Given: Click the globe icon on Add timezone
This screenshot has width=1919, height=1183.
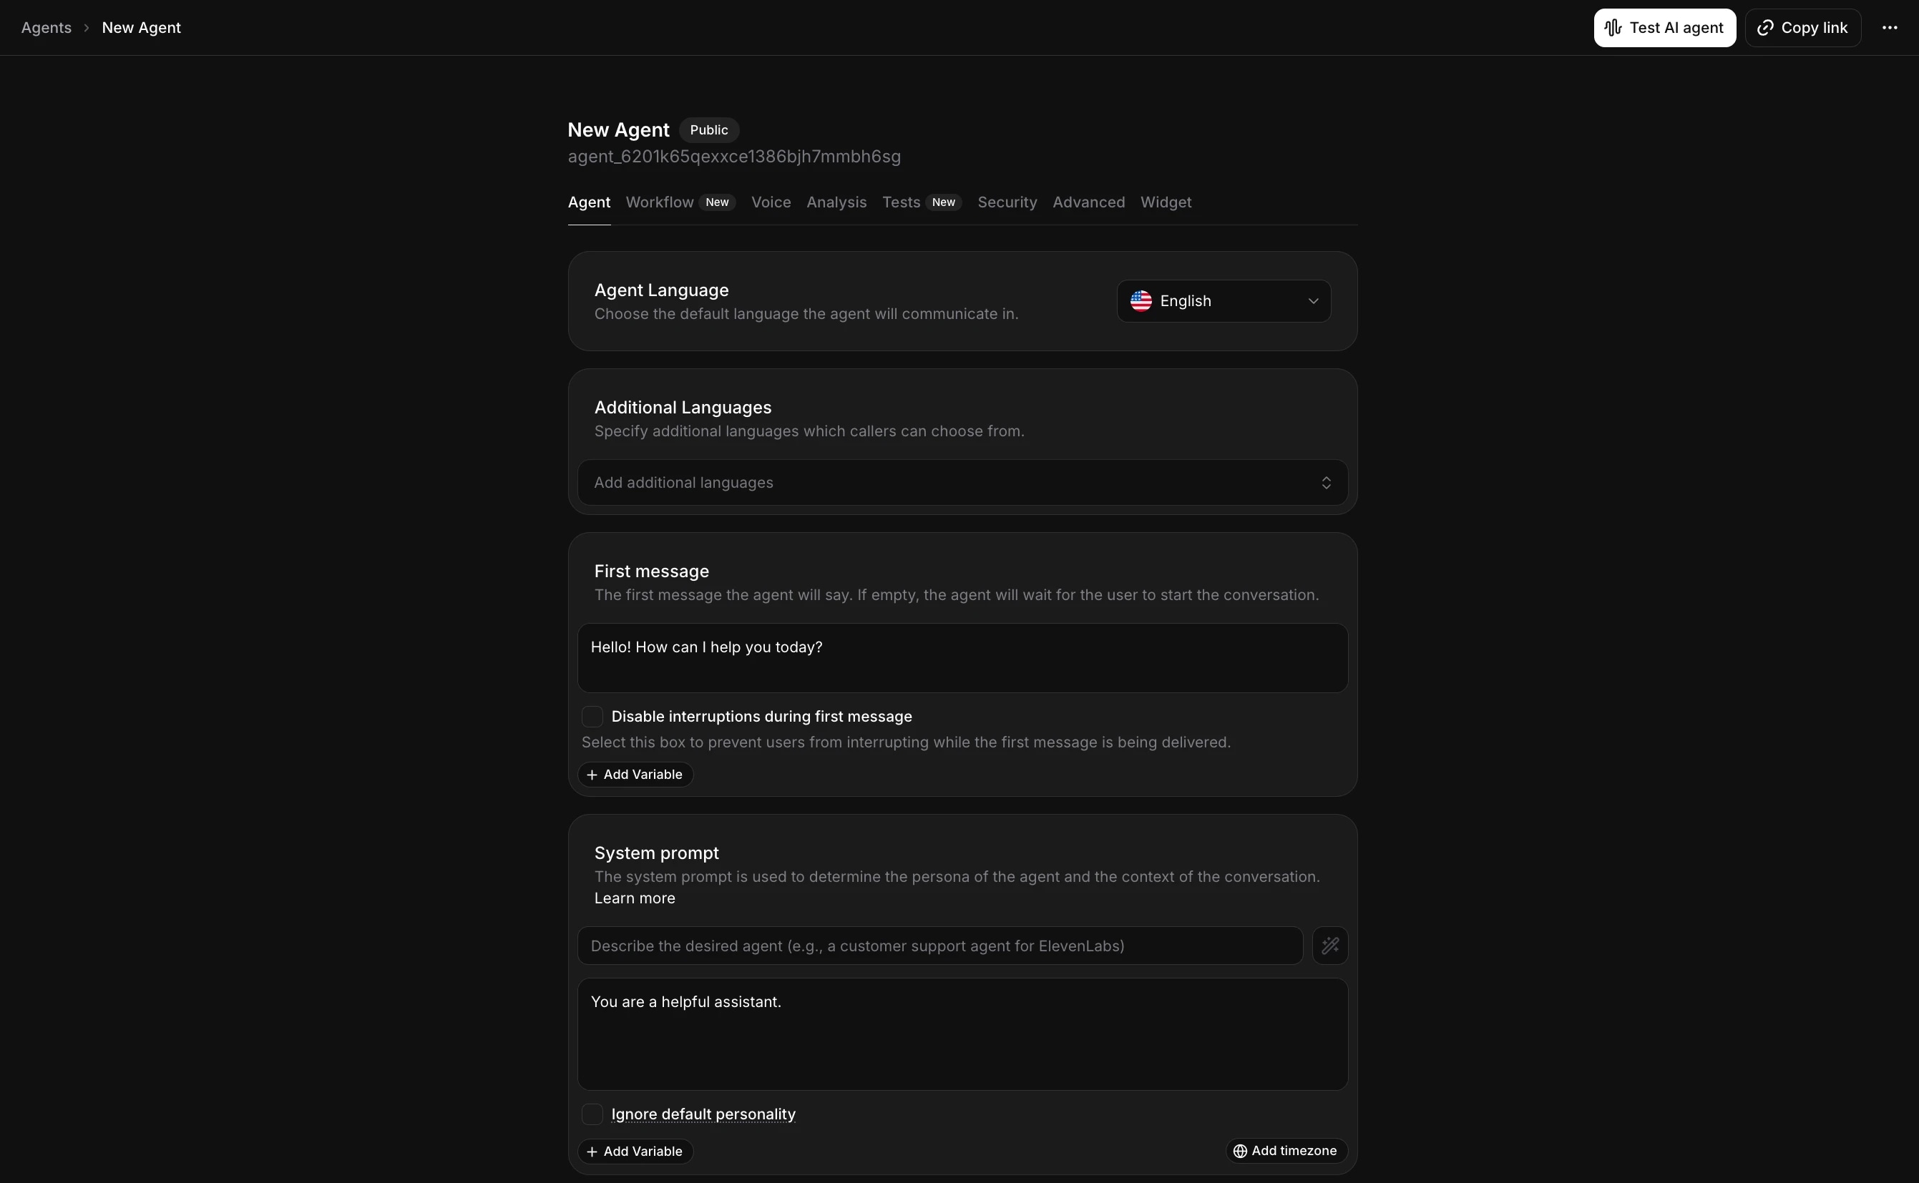Looking at the screenshot, I should click(1241, 1150).
